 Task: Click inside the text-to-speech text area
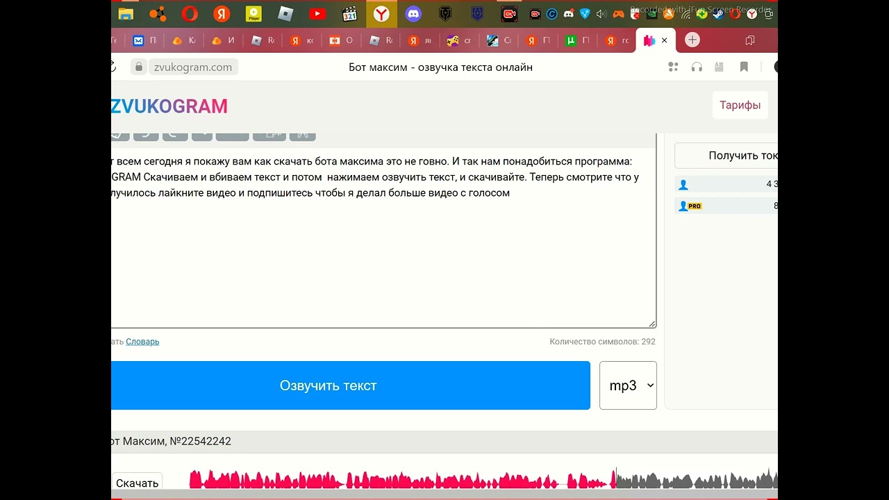(x=383, y=237)
